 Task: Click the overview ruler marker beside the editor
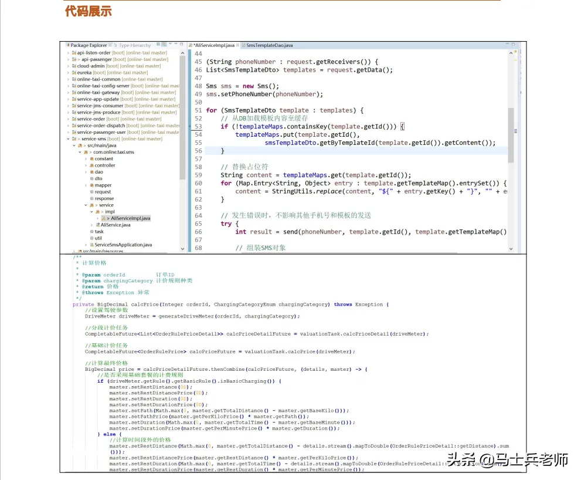click(516, 131)
